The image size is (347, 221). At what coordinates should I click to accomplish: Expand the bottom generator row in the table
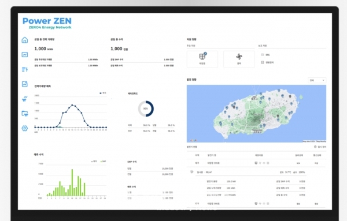256,204
